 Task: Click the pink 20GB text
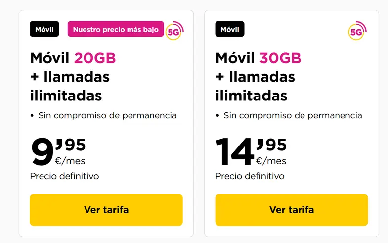95,58
